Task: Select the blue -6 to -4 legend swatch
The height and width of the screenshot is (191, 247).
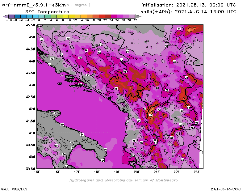Action: pyautogui.click(x=24, y=17)
